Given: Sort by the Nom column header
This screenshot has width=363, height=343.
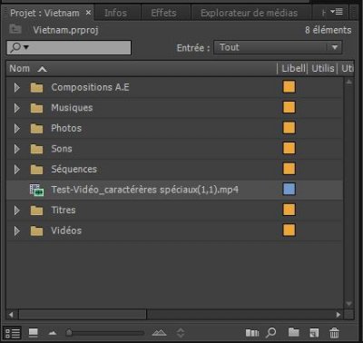Looking at the screenshot, I should [x=19, y=69].
